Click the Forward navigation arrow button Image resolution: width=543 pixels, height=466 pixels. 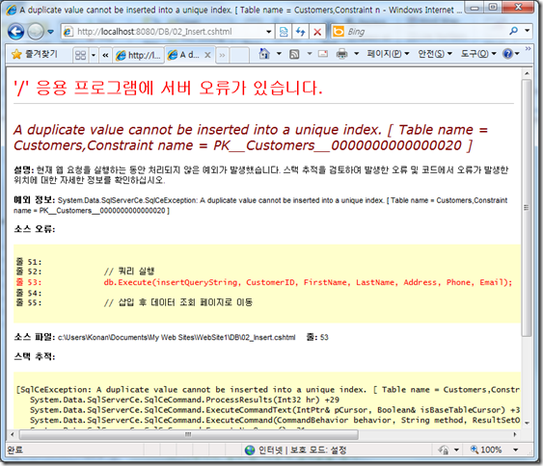tap(36, 32)
